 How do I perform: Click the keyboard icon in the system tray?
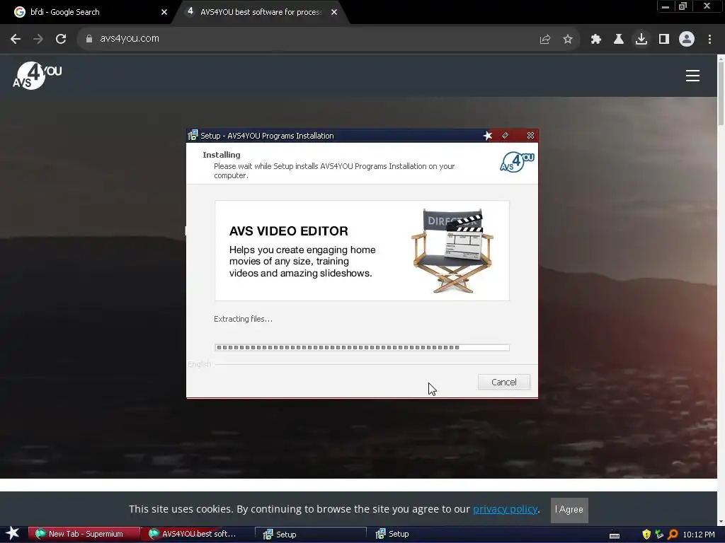pos(614,535)
